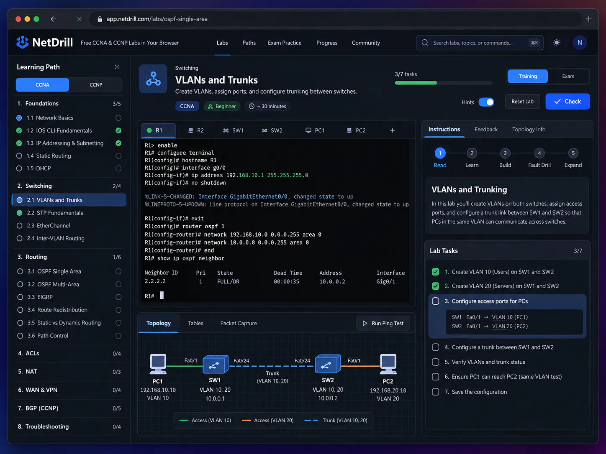Viewport: 606px width, 454px height.
Task: Click the PC2 computer icon in topology
Action: coord(388,364)
